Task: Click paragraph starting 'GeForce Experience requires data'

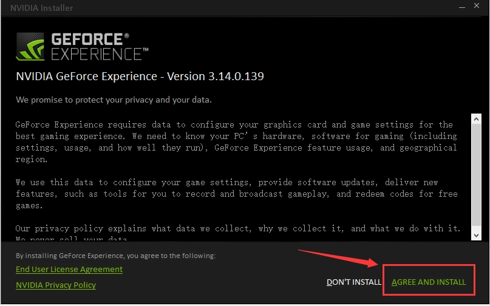Action: 236,141
